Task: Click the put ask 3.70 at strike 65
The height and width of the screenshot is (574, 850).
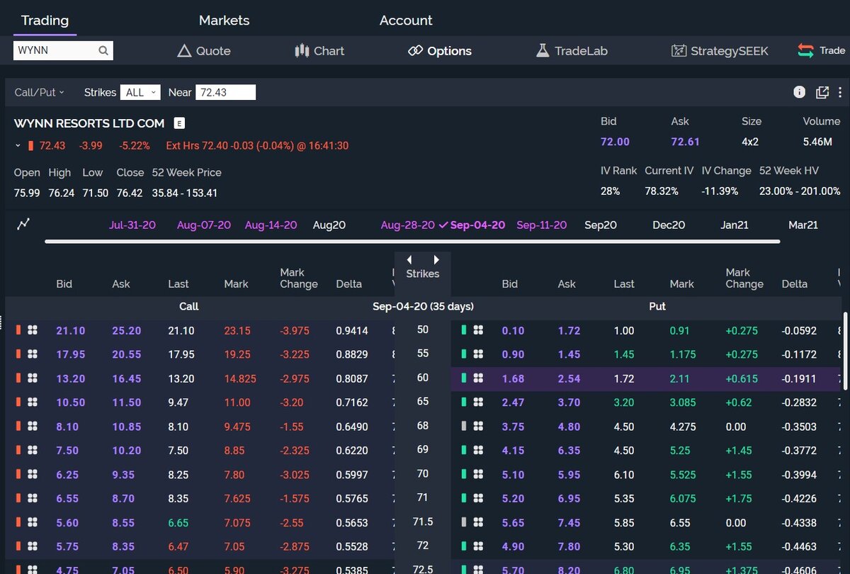Action: (x=569, y=403)
